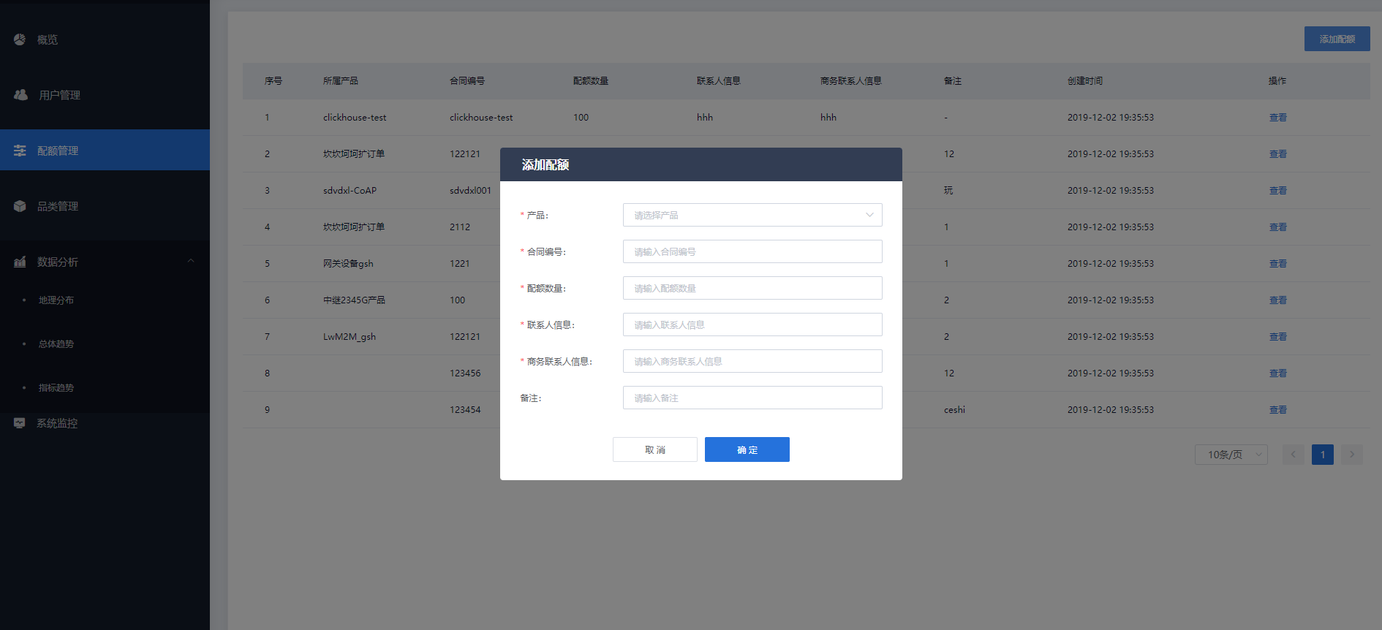1382x630 pixels.
Task: Open 总体趋势 menu item
Action: (x=56, y=344)
